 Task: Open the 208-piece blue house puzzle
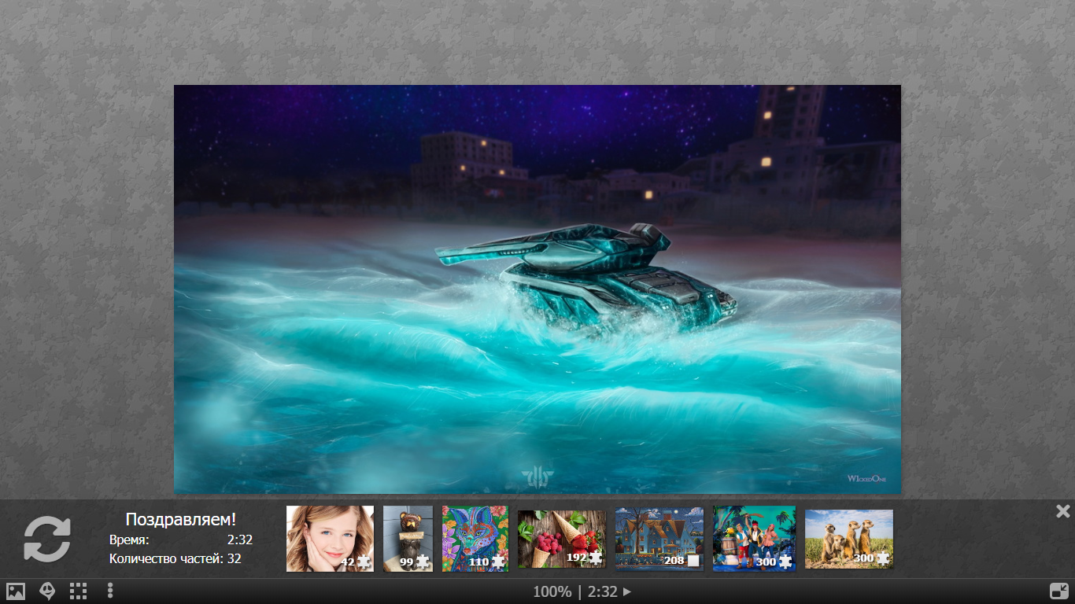659,538
